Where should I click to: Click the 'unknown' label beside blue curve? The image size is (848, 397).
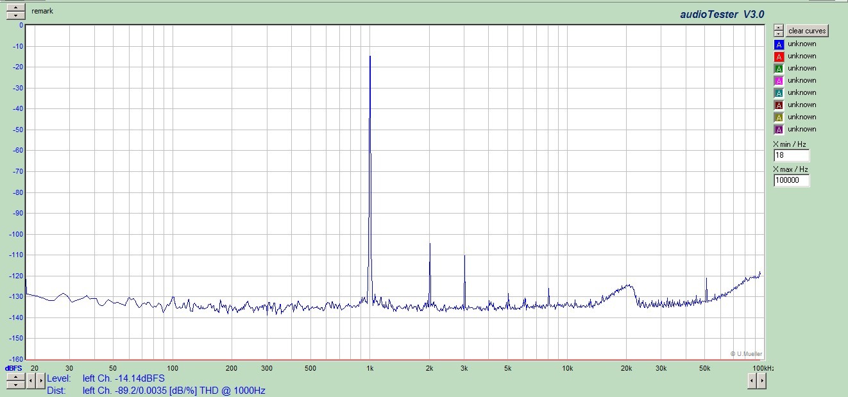pyautogui.click(x=802, y=44)
